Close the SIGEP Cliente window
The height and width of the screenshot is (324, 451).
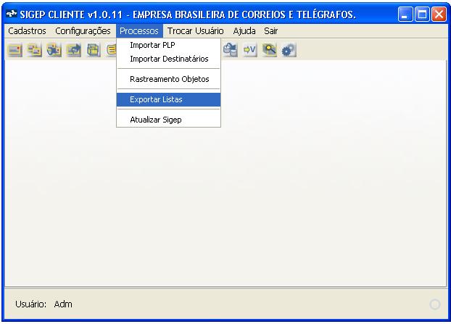click(x=439, y=14)
